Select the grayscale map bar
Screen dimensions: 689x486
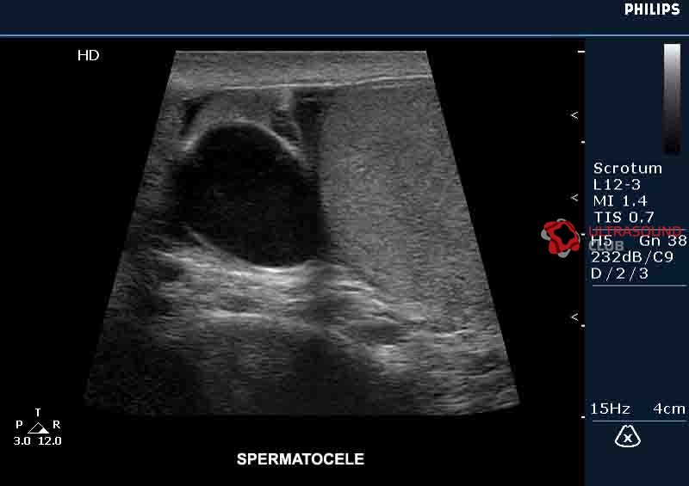point(672,99)
